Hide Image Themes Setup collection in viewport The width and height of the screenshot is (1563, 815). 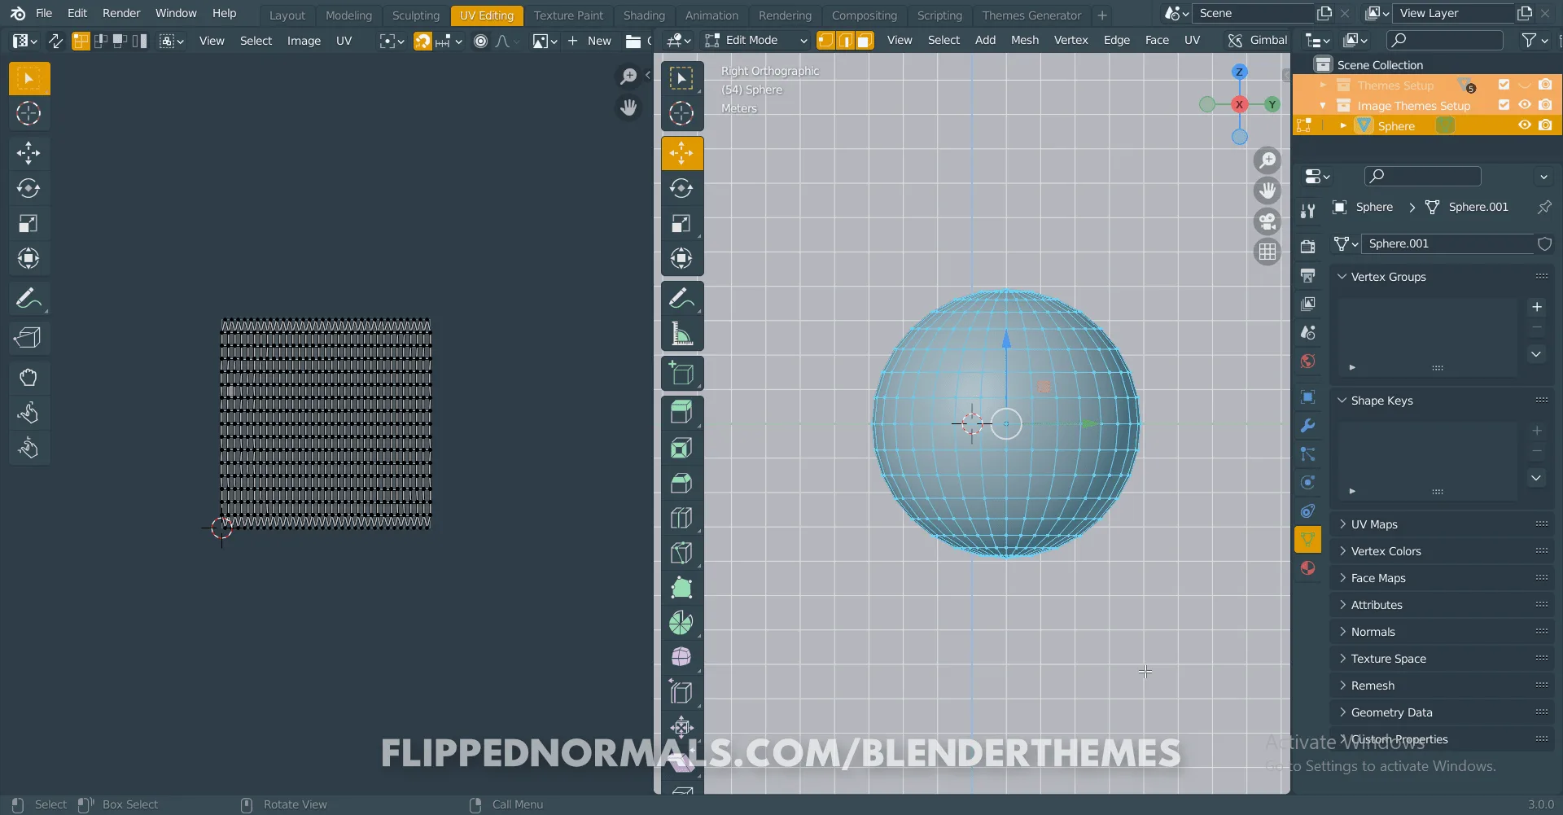click(1525, 105)
